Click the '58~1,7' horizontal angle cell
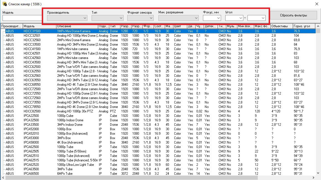321x180 pixels. tap(298, 111)
